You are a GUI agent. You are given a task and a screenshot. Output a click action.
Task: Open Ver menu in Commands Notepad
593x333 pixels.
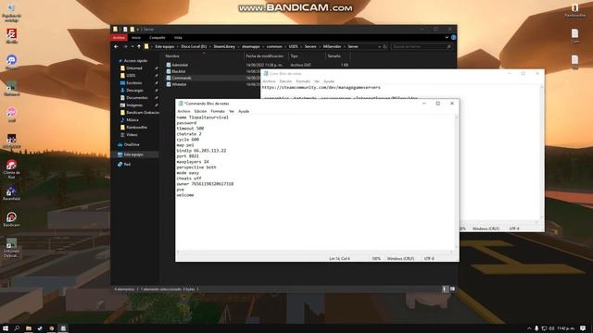(232, 111)
